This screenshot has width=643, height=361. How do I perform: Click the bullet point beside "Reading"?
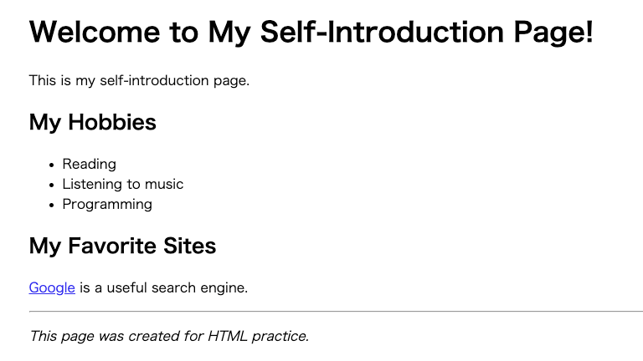(x=52, y=165)
